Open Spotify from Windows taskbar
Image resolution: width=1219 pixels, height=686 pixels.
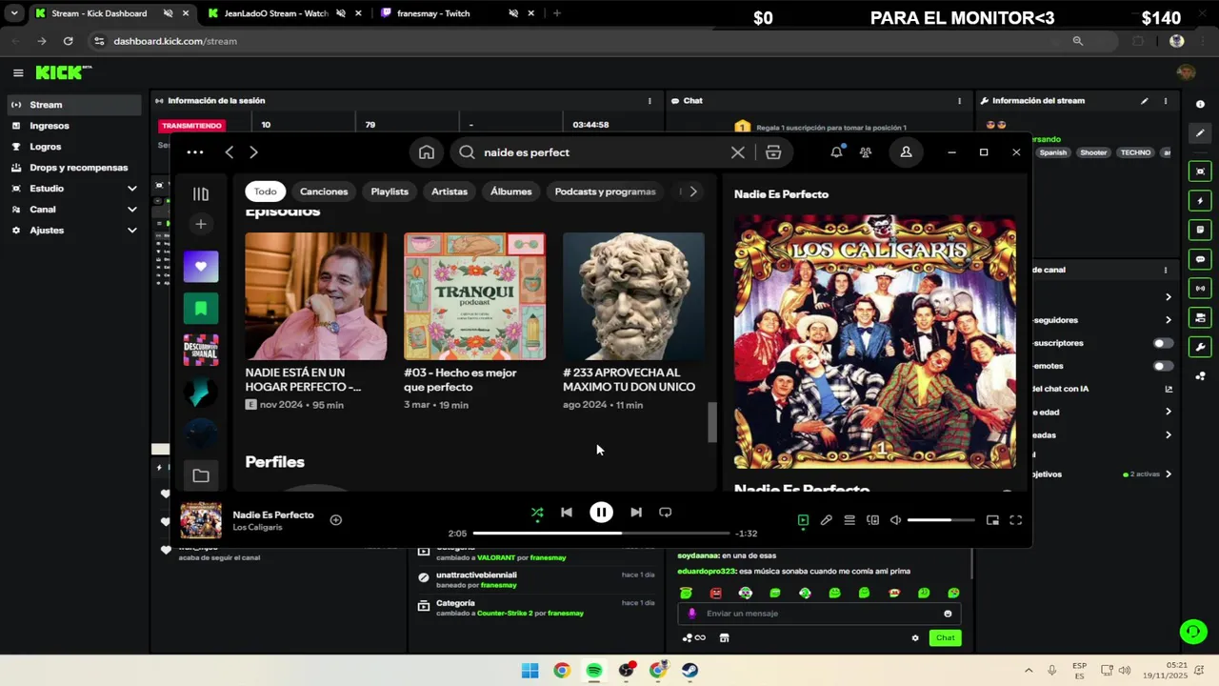coord(594,671)
